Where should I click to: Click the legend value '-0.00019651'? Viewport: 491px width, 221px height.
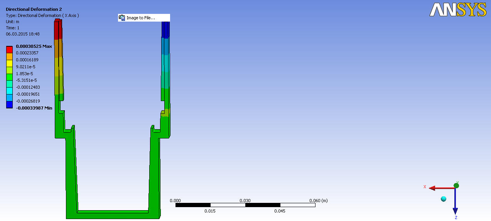[27, 94]
